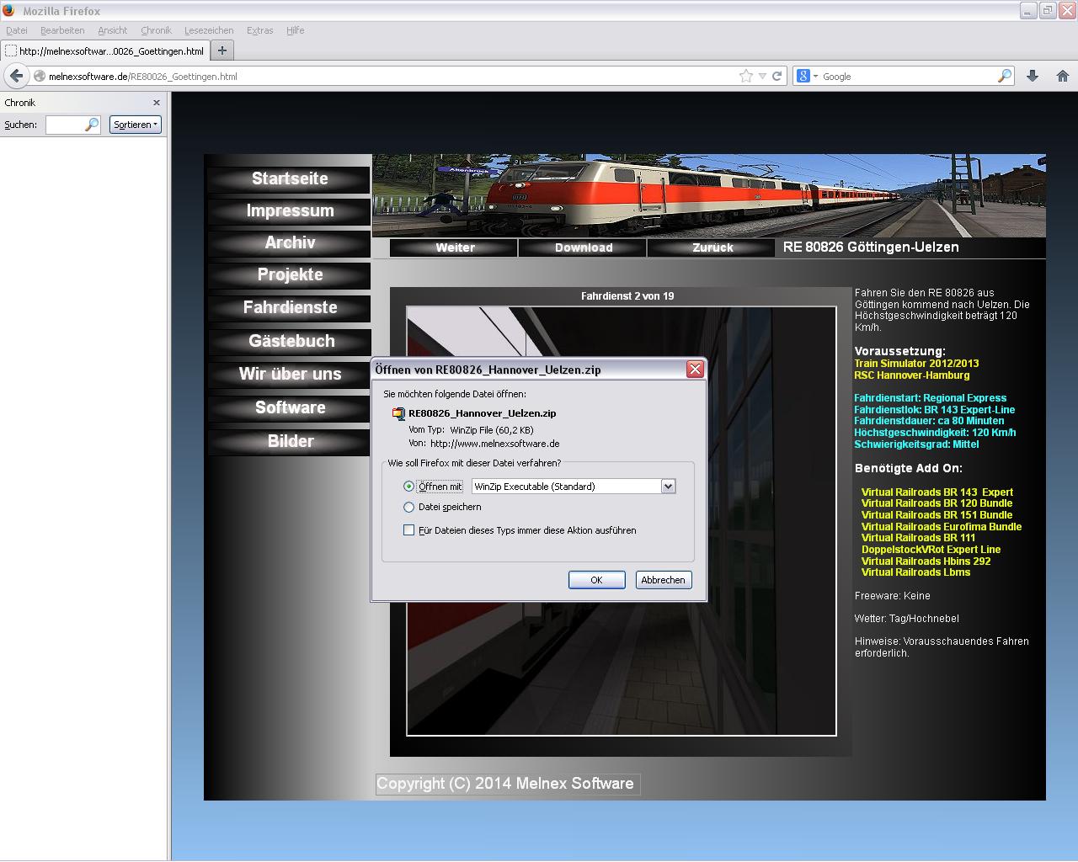
Task: Click 'Virtual Railroads Eurofima Bundle' text
Action: tap(942, 527)
